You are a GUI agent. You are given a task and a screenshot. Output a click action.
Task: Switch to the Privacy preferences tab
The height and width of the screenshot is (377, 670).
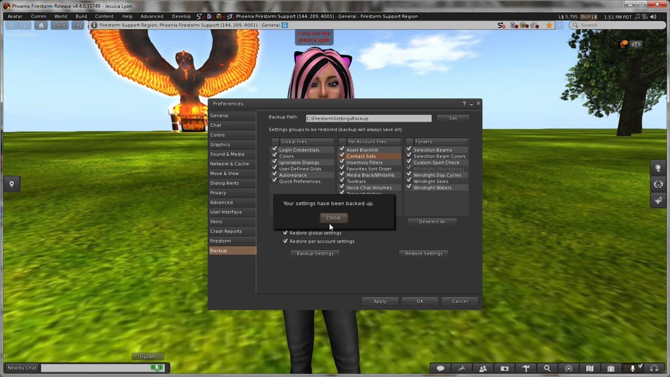coord(232,193)
